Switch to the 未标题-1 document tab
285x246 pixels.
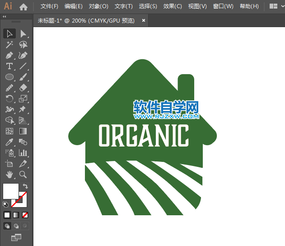click(x=86, y=20)
